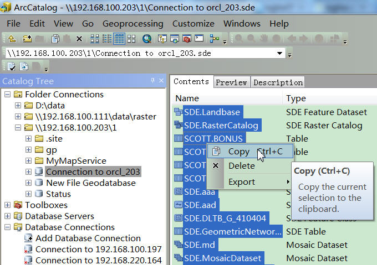
Task: Switch to the Description tab
Action: coord(278,82)
